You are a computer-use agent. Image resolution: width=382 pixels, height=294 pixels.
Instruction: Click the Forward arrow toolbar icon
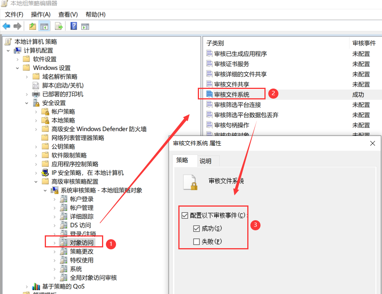coord(17,26)
